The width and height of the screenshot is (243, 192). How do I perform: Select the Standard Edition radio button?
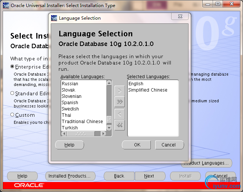coord(12,93)
